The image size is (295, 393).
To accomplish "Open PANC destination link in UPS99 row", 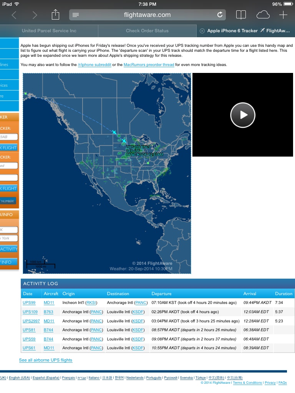I will click(x=141, y=302).
